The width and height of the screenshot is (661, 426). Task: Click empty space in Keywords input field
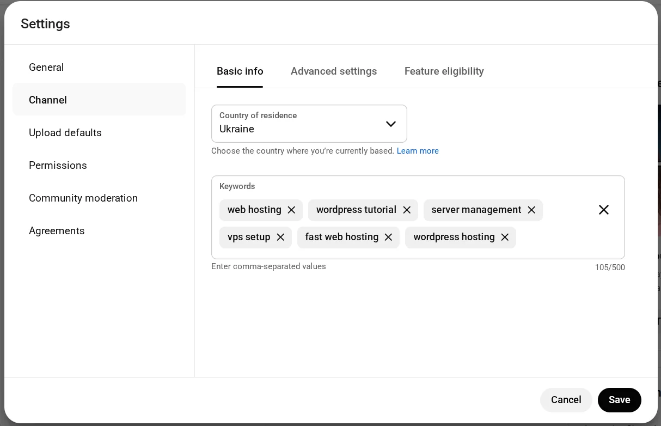coord(561,238)
